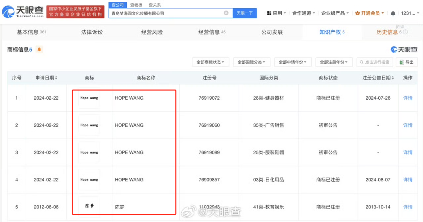Select the 查公司 search tab
The height and width of the screenshot is (222, 423).
point(117,5)
